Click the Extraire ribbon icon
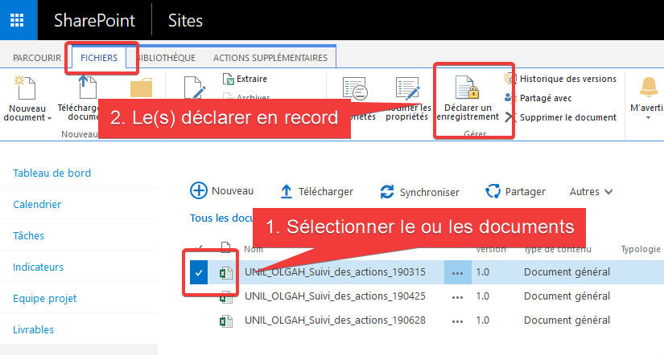Image resolution: width=664 pixels, height=355 pixels. coord(229,79)
